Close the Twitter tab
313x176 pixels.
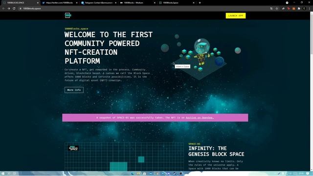point(77,3)
